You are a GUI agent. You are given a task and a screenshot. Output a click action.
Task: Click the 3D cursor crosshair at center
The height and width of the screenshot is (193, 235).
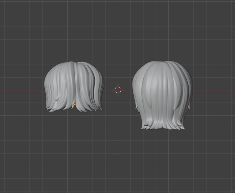pyautogui.click(x=118, y=90)
